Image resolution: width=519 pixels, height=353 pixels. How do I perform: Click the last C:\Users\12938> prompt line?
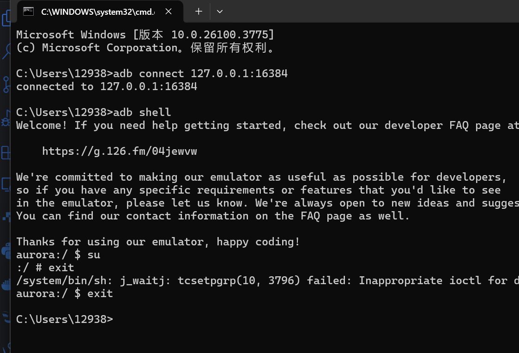(64, 319)
